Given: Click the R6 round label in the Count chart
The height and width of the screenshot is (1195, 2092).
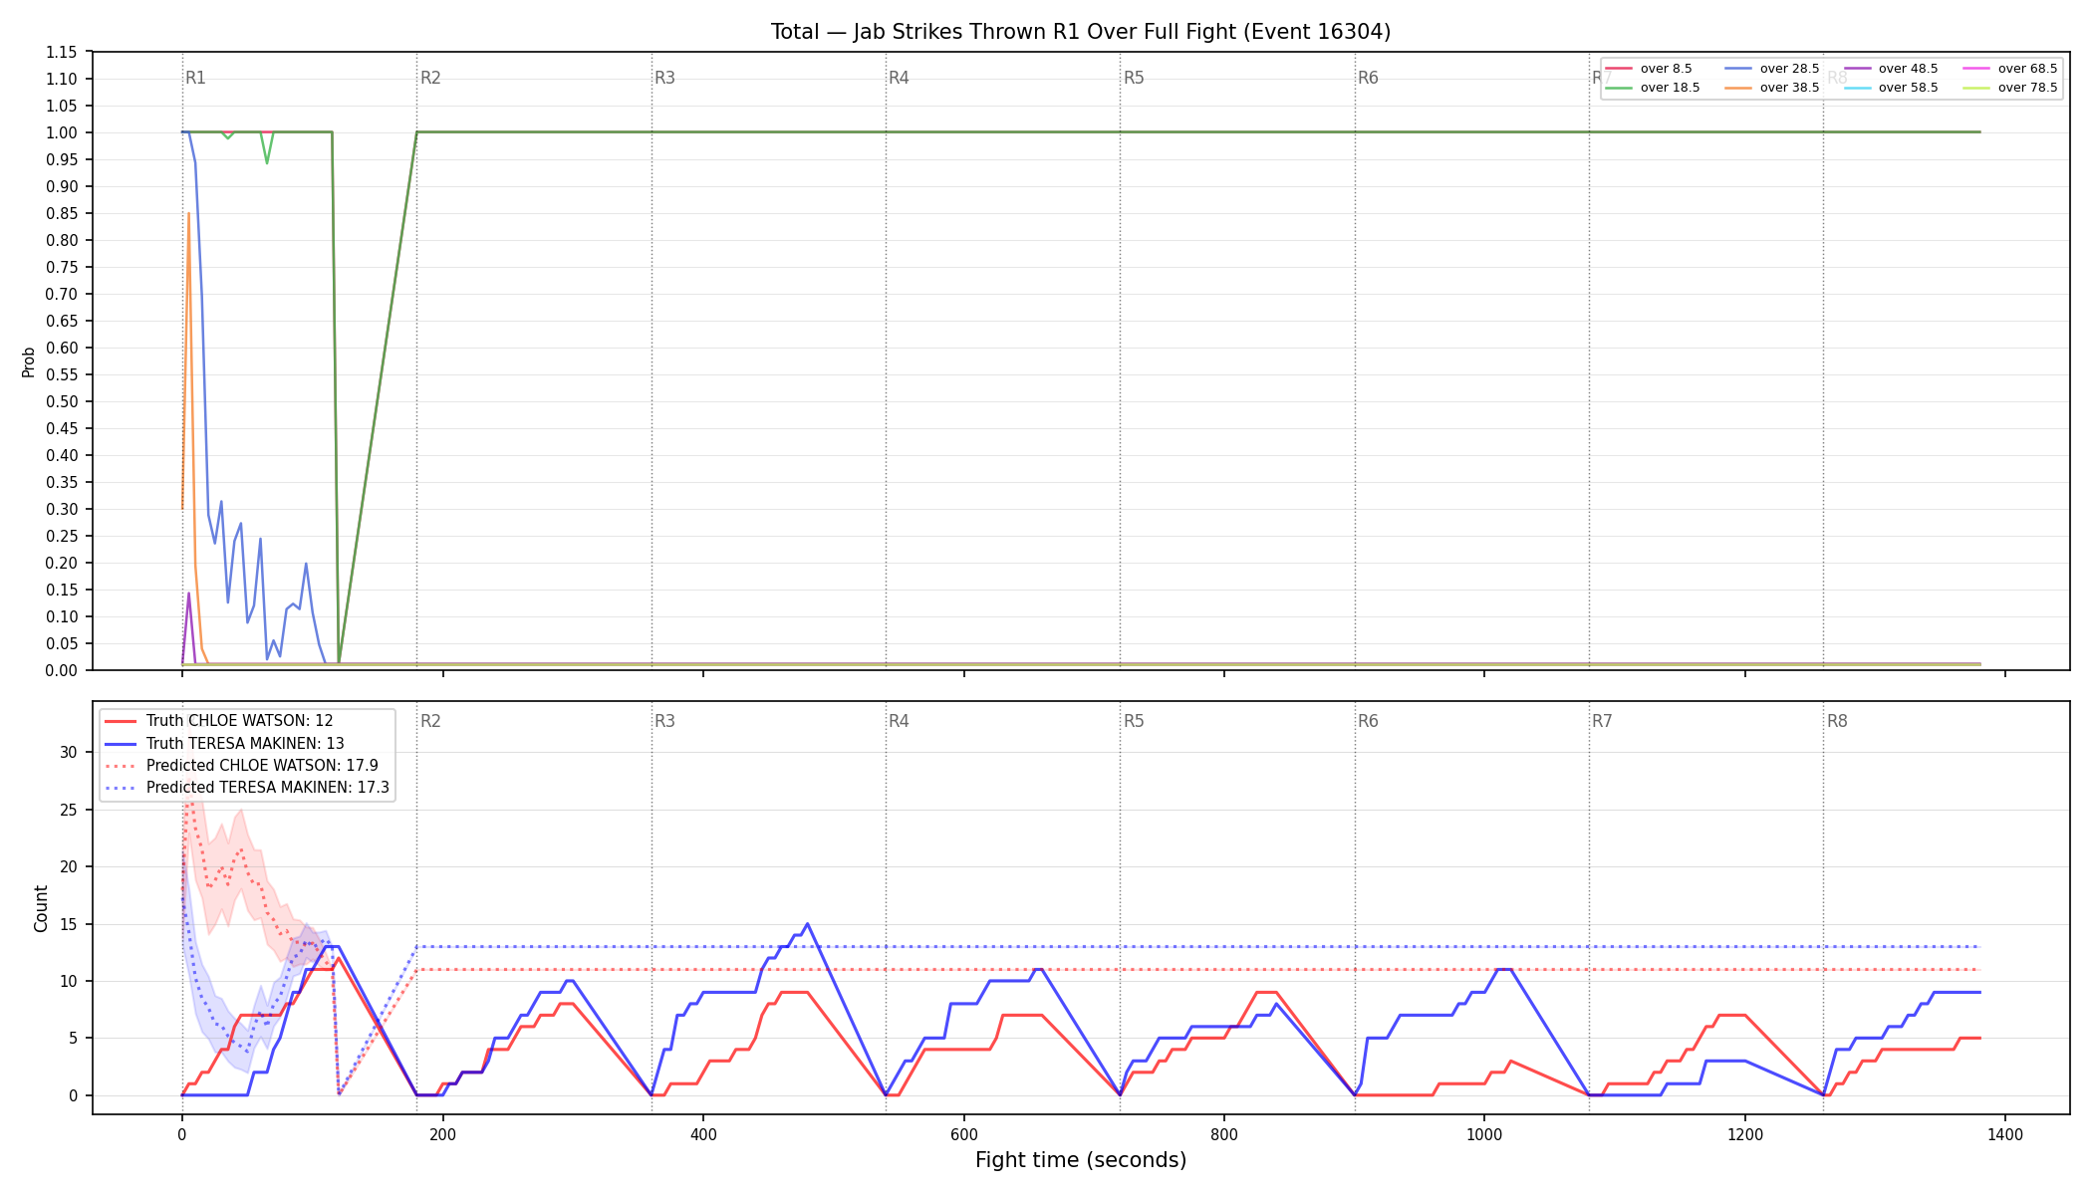Looking at the screenshot, I should tap(1368, 721).
